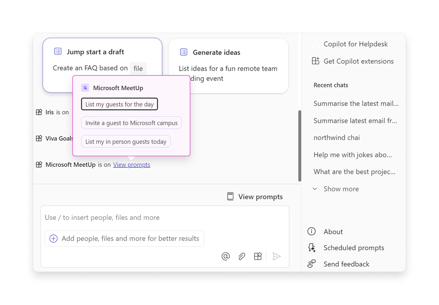Image resolution: width=439 pixels, height=305 pixels.
Task: Click the send arrow icon
Action: click(x=276, y=256)
